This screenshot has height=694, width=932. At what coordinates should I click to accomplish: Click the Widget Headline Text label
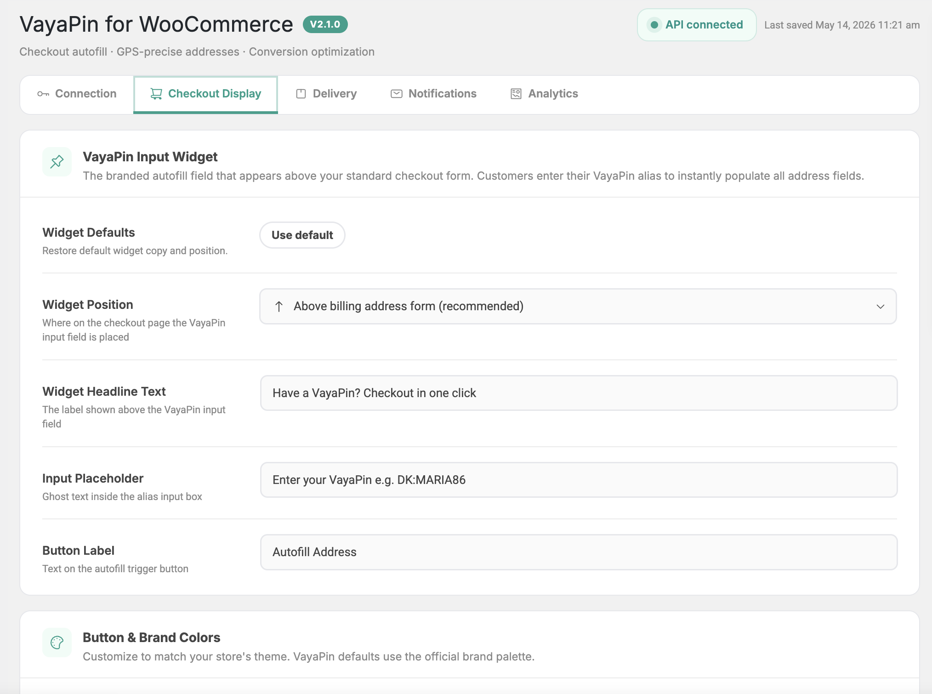(x=104, y=392)
